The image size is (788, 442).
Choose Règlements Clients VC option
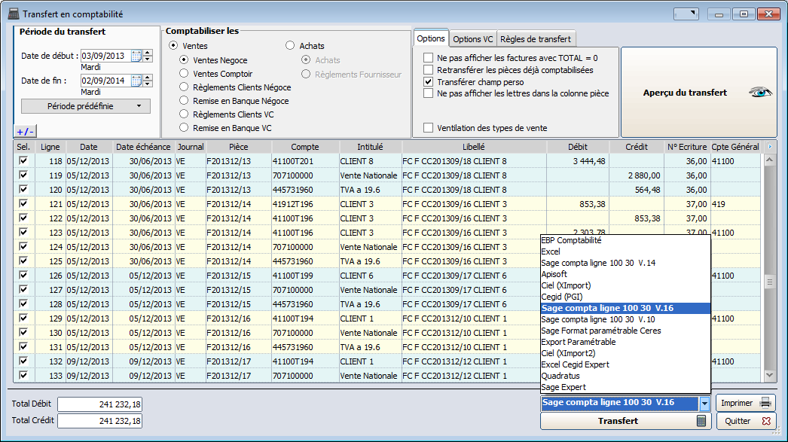[x=184, y=114]
